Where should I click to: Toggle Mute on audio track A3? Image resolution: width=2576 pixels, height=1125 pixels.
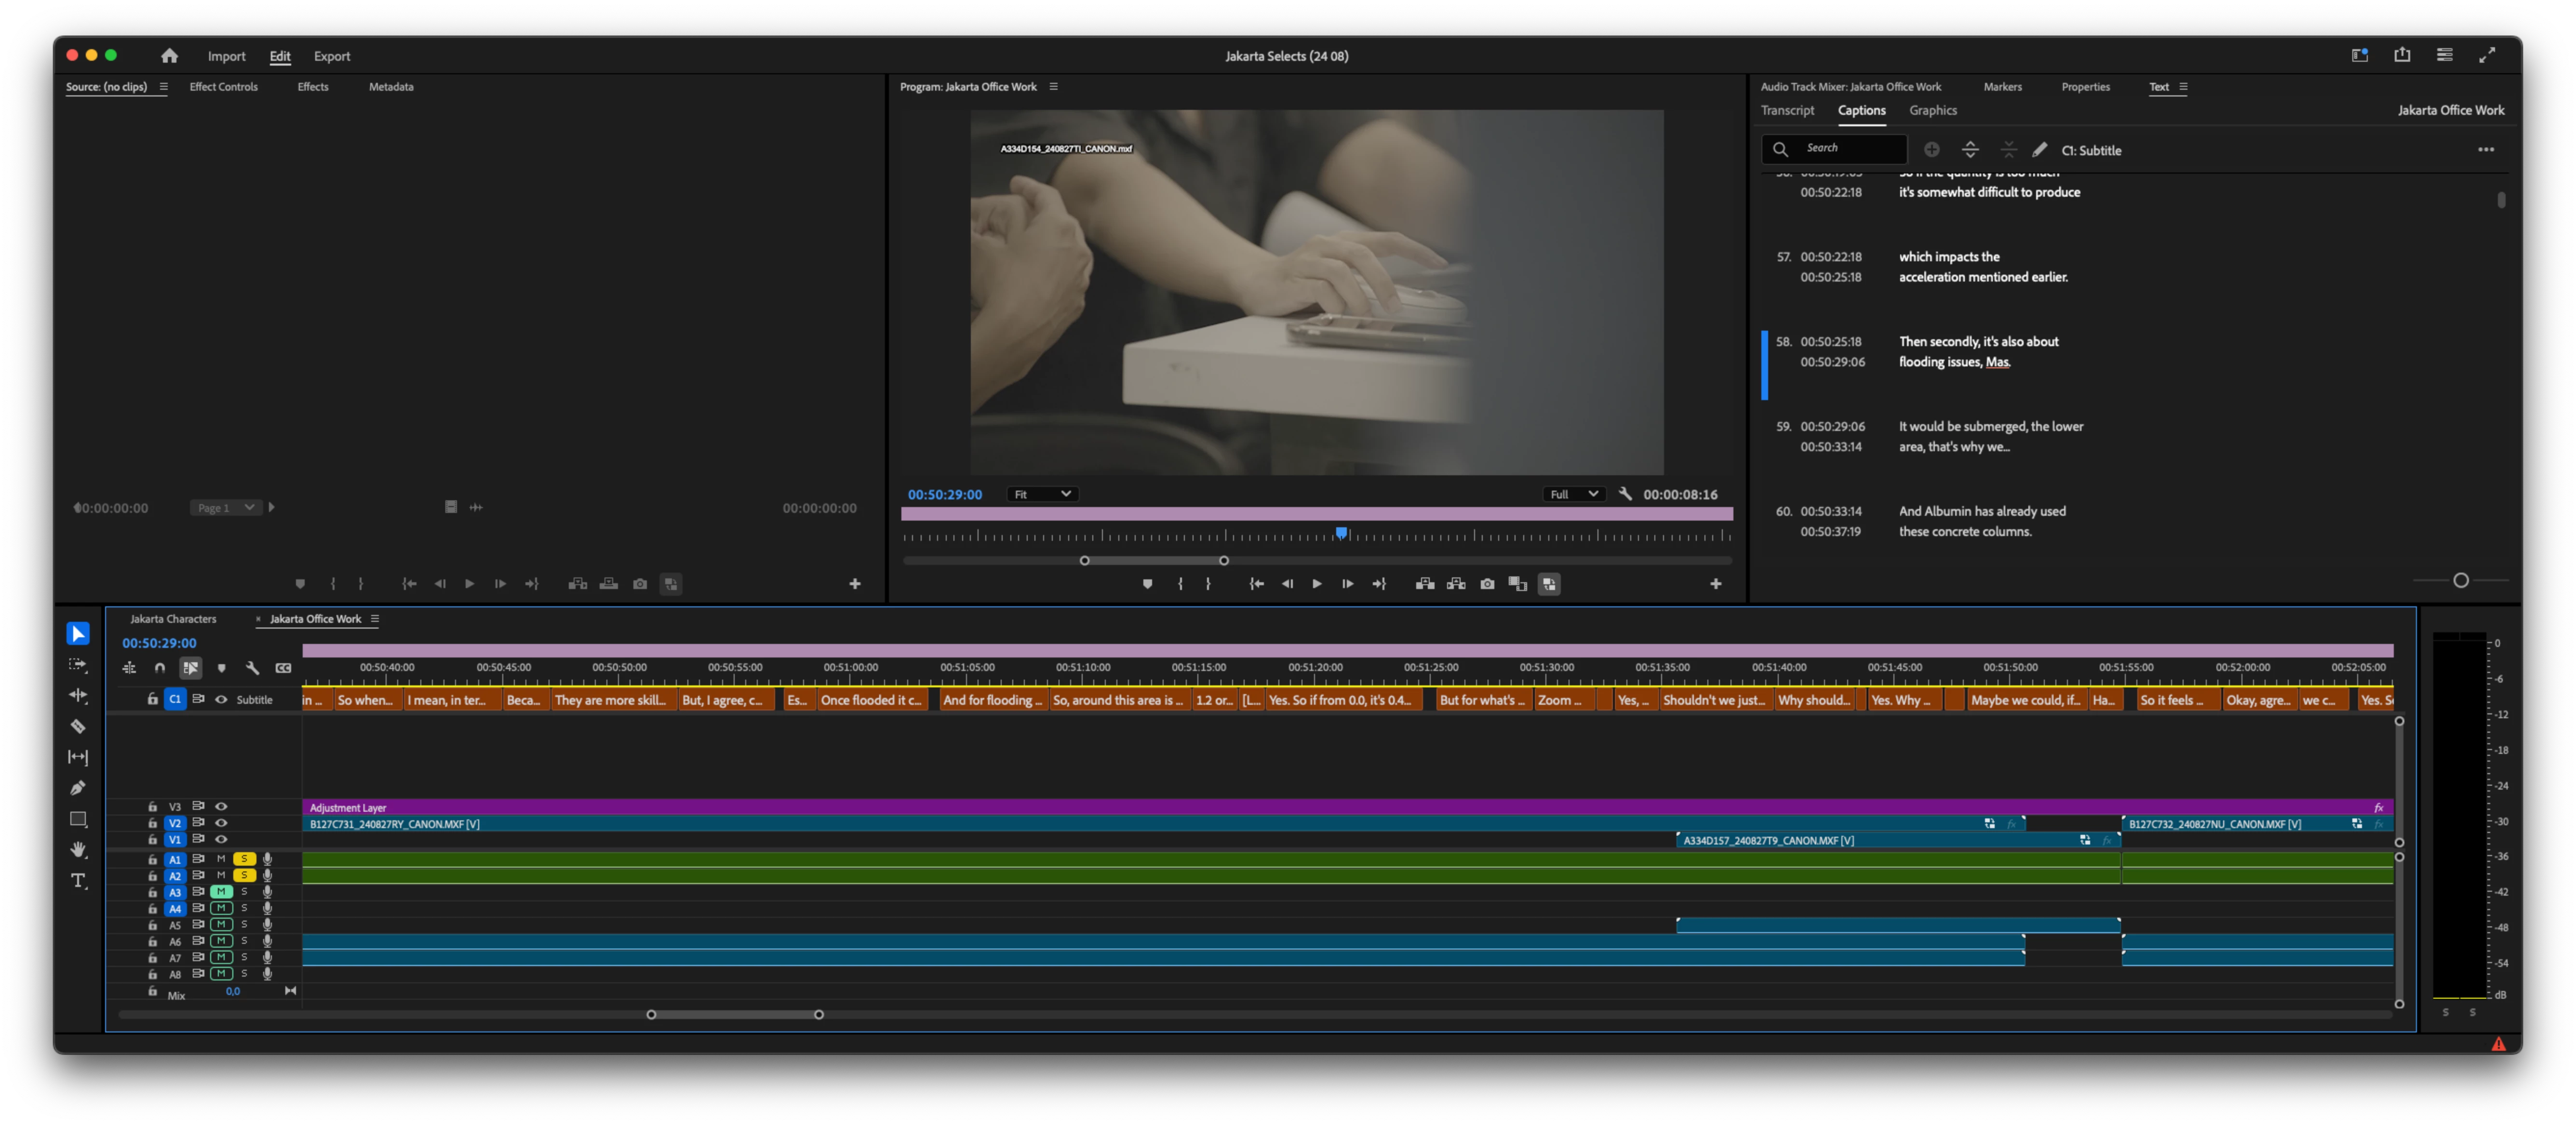[221, 892]
